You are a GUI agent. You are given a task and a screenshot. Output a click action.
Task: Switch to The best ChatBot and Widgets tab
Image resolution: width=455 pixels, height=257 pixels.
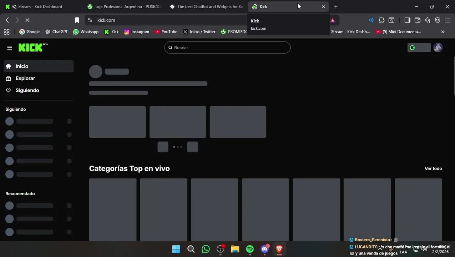tap(206, 6)
